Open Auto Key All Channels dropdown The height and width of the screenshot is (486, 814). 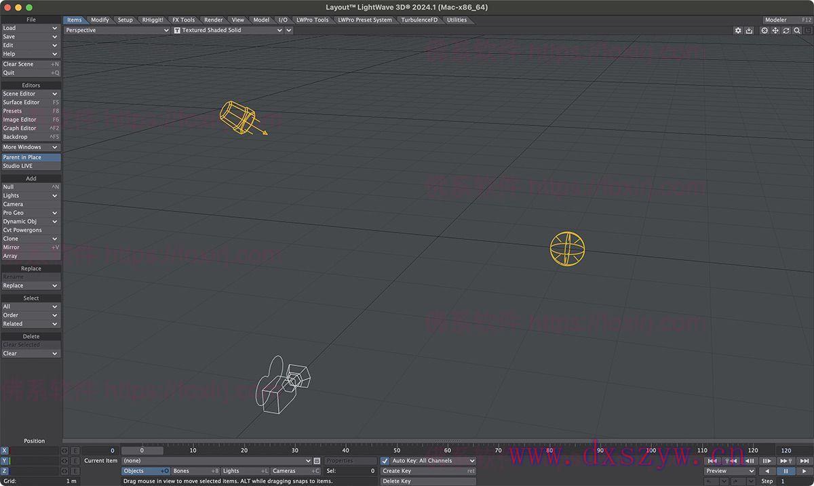click(433, 461)
